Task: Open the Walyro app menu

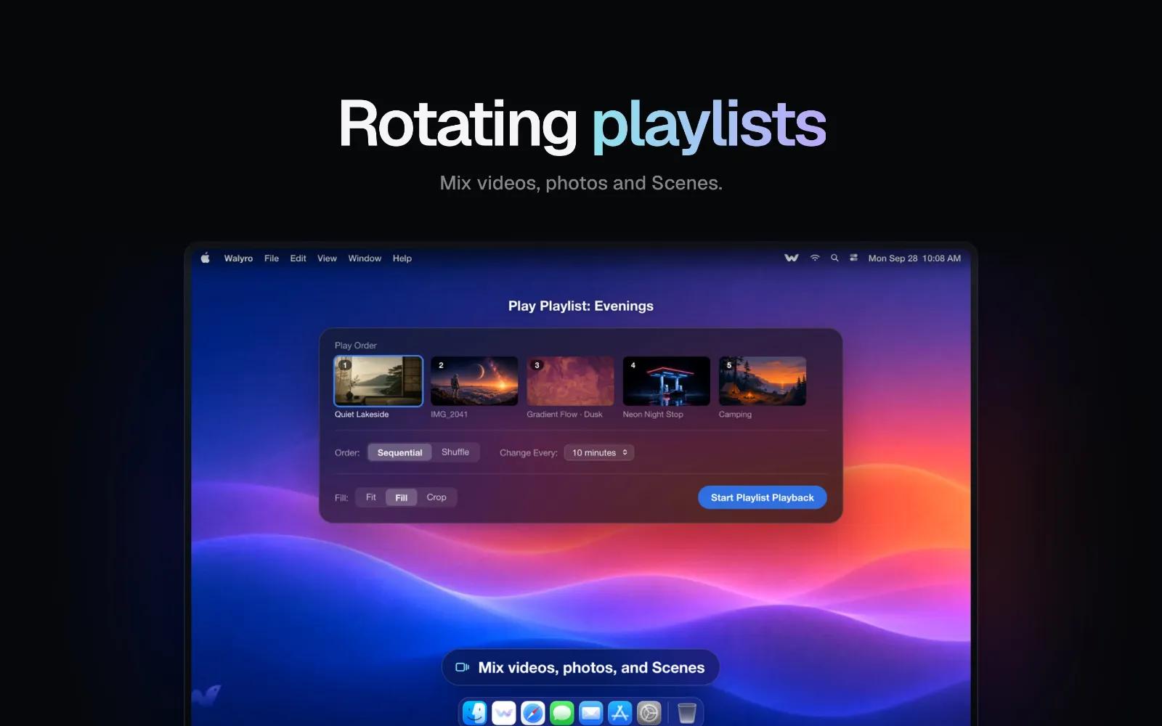Action: [x=238, y=258]
